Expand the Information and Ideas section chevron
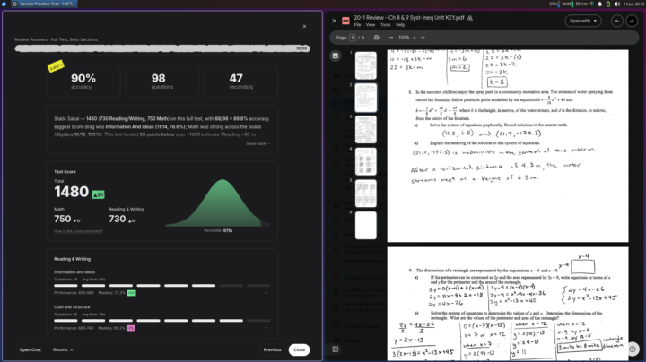The width and height of the screenshot is (646, 362). (x=266, y=293)
